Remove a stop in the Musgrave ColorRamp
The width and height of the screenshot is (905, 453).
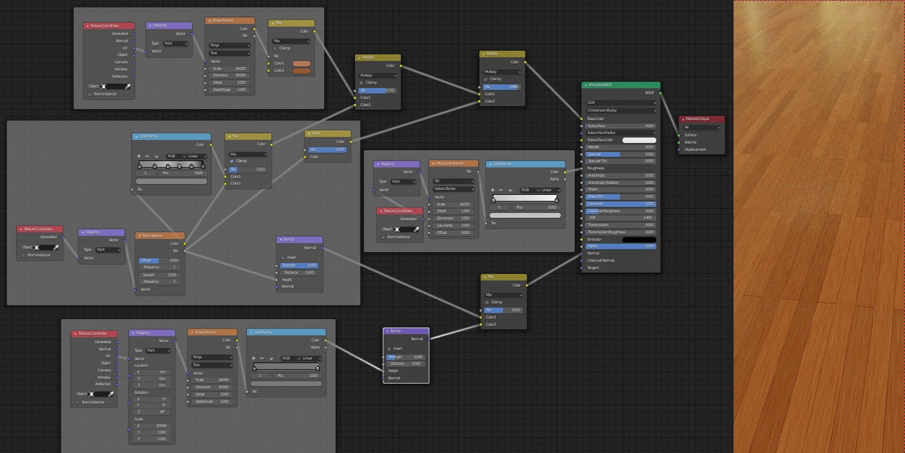pos(502,190)
